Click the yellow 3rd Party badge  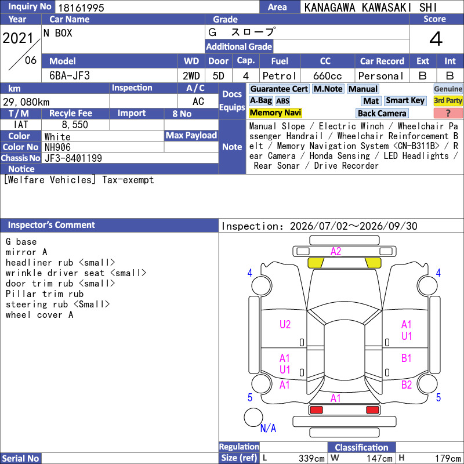tap(448, 100)
